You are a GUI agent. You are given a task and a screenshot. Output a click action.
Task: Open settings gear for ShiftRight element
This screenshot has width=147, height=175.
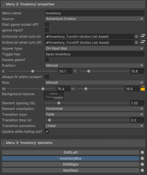[x=142, y=164]
